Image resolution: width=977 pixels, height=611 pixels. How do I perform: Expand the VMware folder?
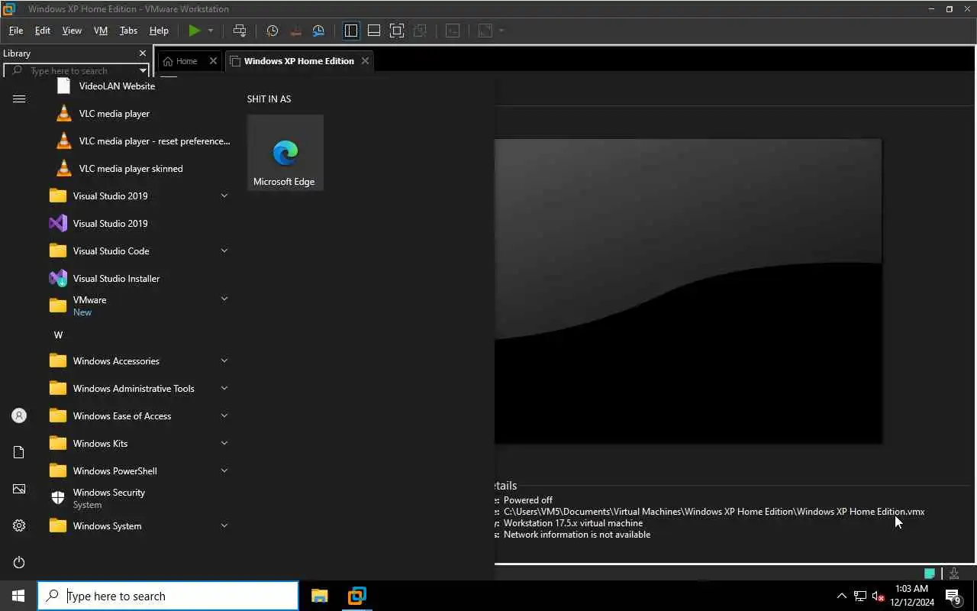[137, 305]
